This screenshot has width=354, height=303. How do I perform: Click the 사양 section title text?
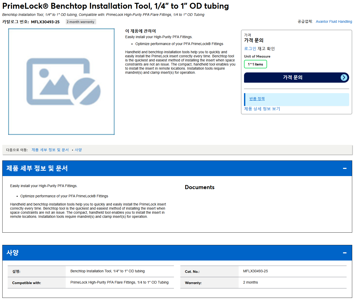tap(13, 253)
